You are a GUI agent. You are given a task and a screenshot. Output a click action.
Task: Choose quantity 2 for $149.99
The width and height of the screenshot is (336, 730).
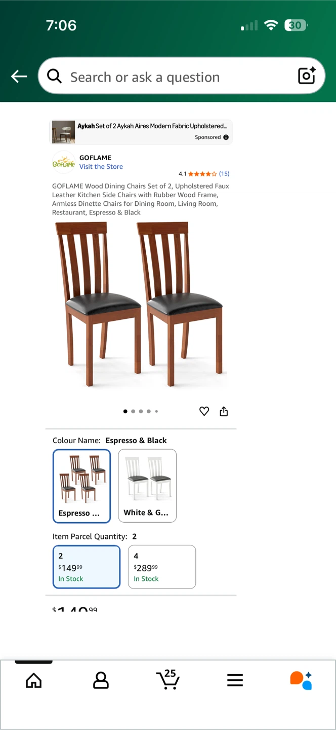(87, 567)
